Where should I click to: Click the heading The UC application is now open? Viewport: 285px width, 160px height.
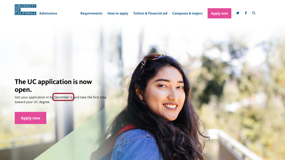coord(53,86)
